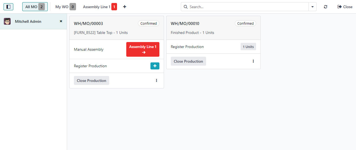The image size is (356, 150).
Task: Refresh the shop floor view
Action: tap(326, 7)
